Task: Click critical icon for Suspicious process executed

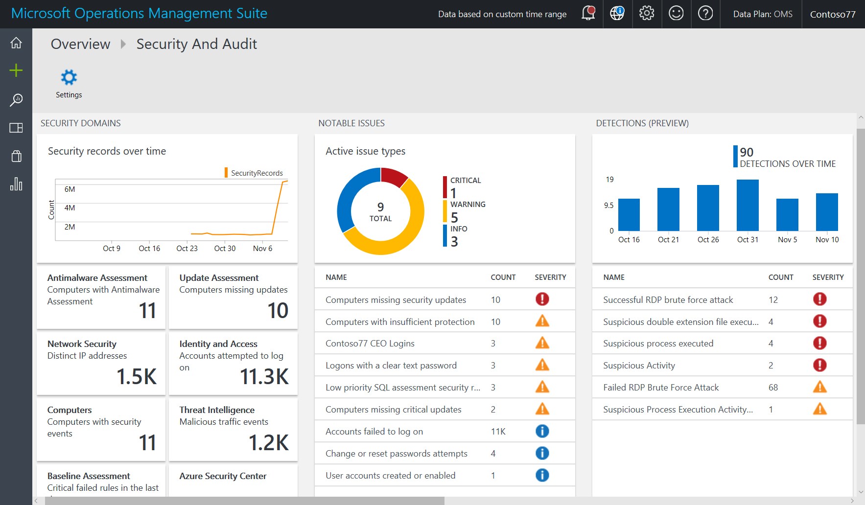Action: pyautogui.click(x=820, y=343)
